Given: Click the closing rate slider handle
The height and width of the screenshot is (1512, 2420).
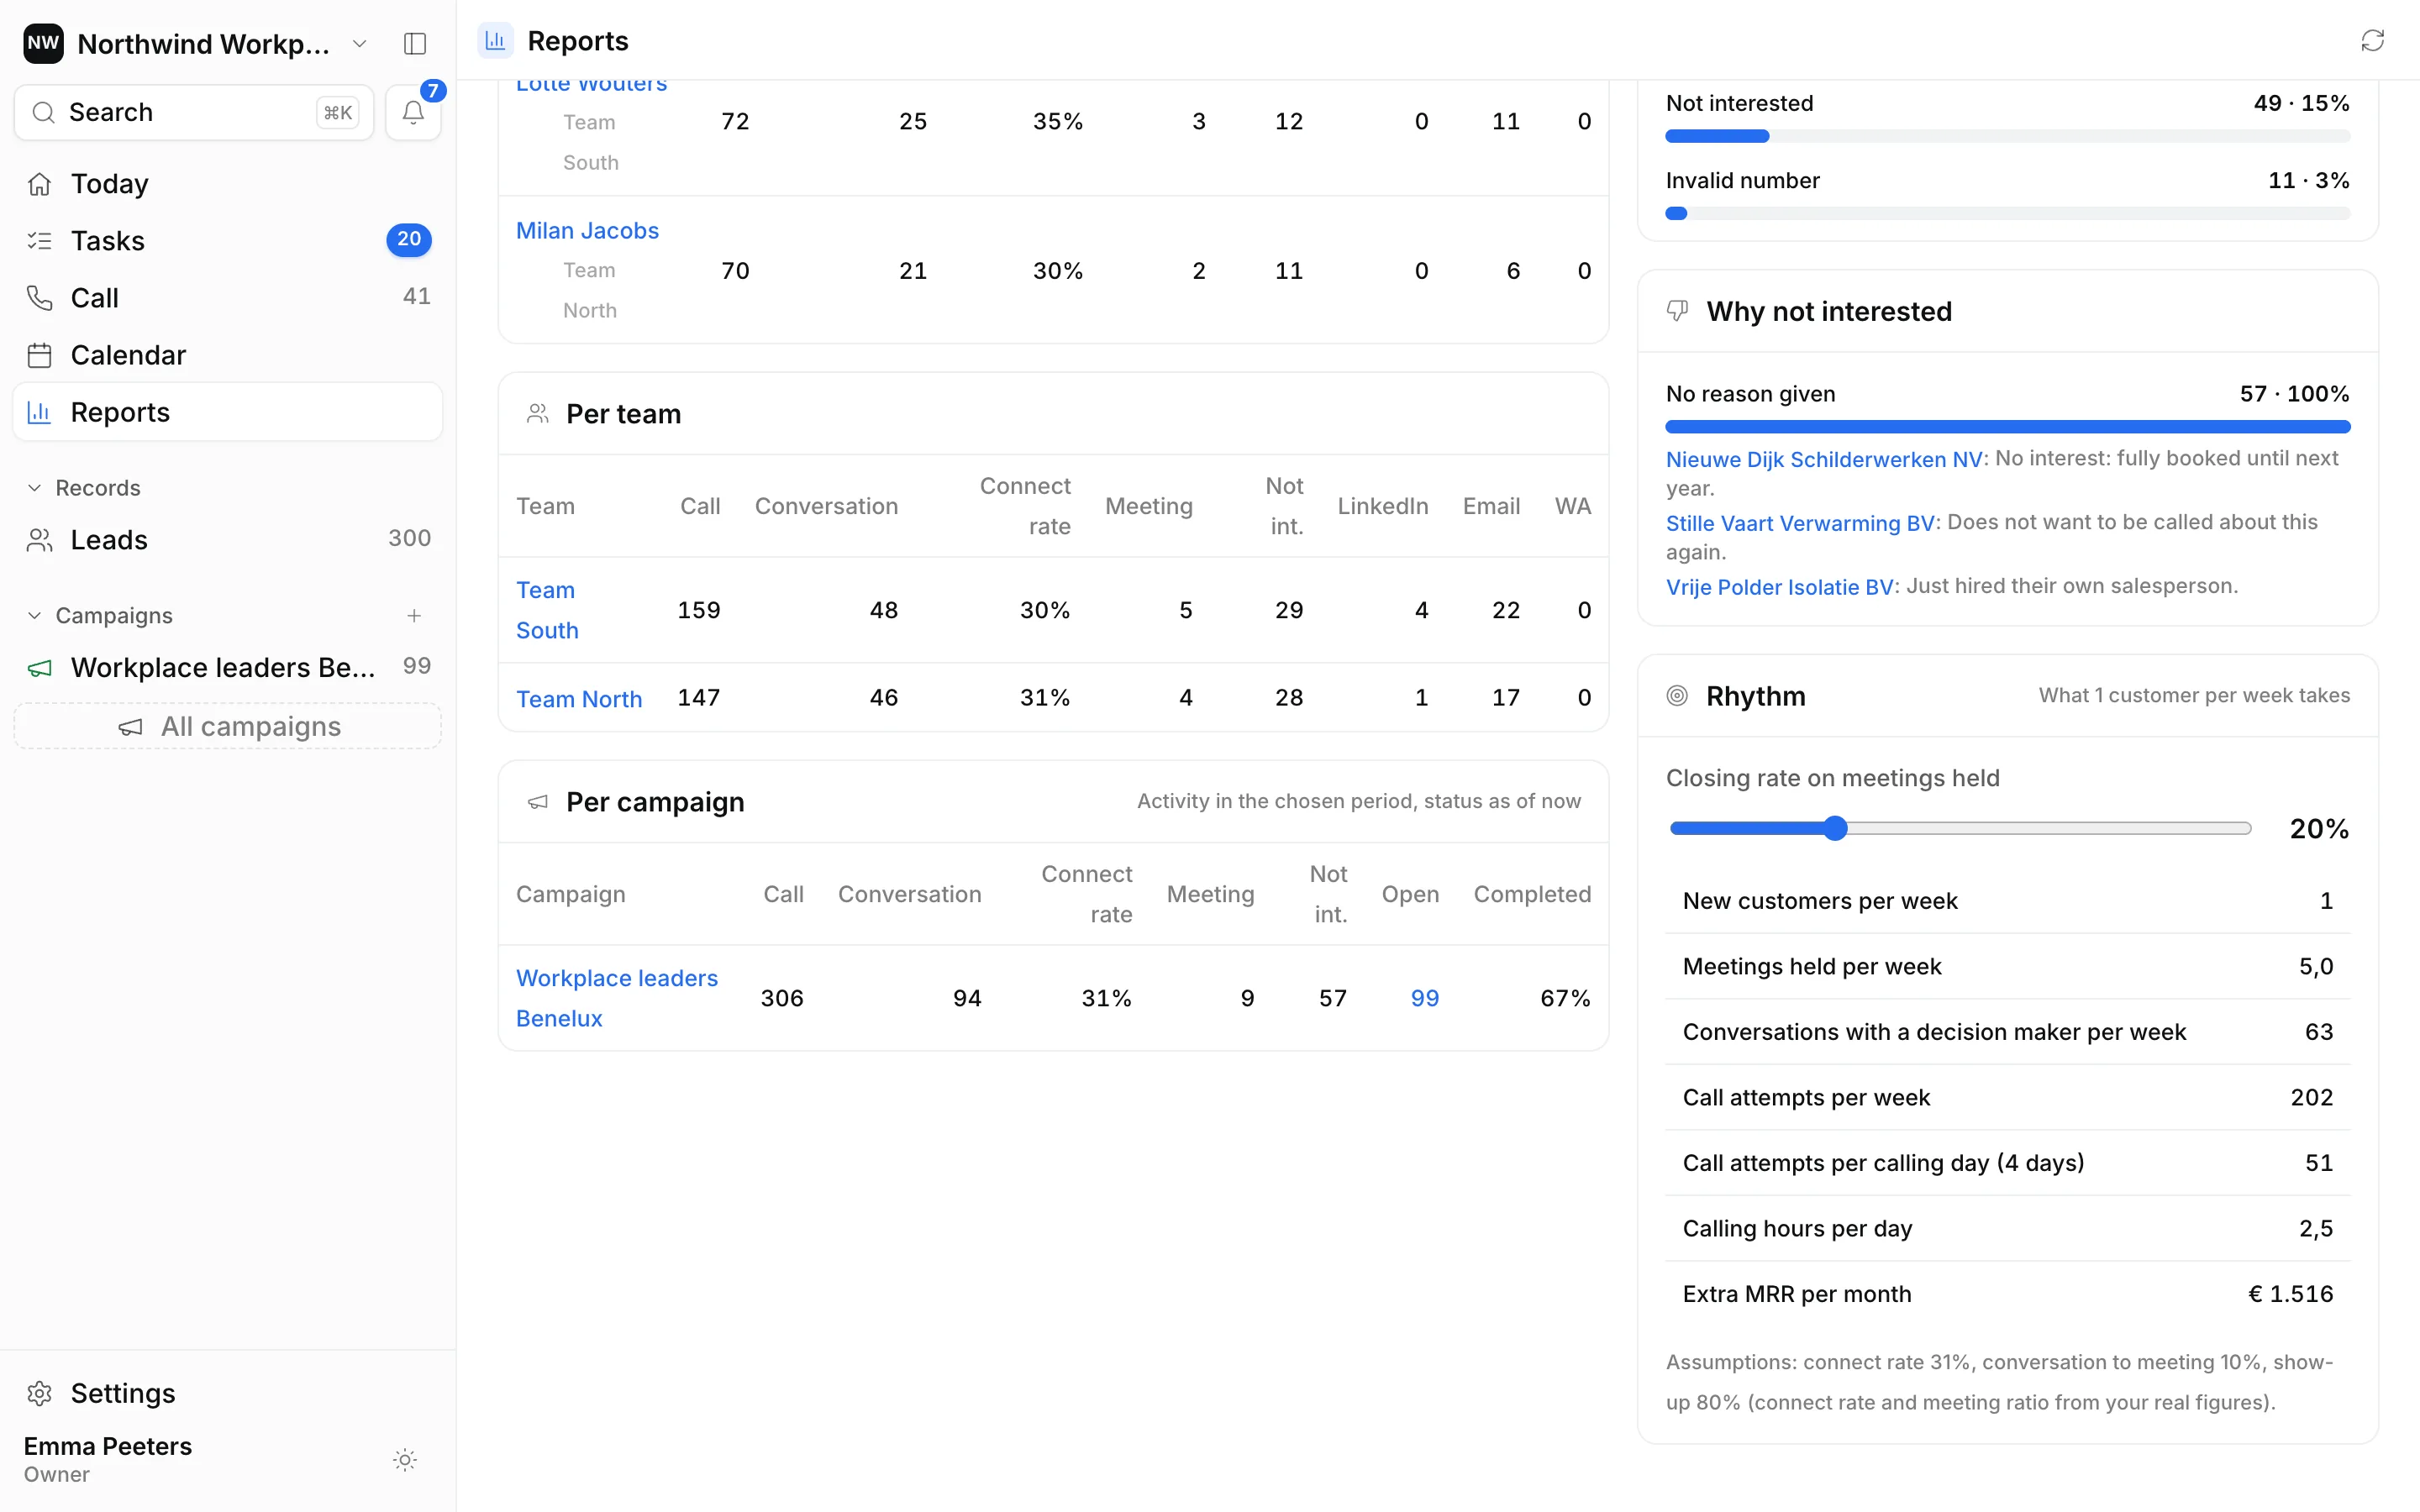Looking at the screenshot, I should click(x=1835, y=828).
